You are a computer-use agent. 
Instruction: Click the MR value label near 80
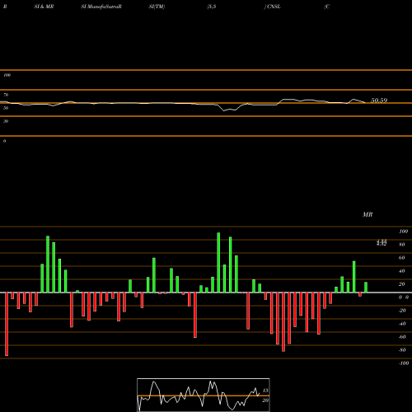[x=382, y=242]
